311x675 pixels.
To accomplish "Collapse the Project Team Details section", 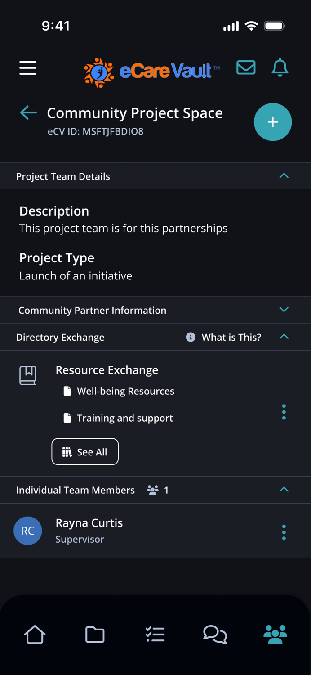I will click(x=284, y=176).
